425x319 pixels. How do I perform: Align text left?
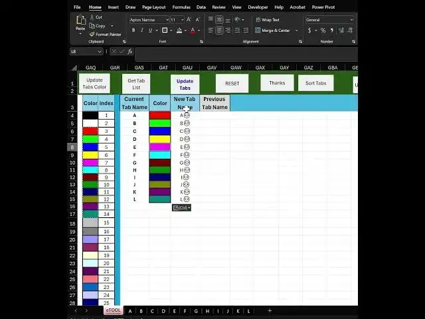(x=211, y=31)
